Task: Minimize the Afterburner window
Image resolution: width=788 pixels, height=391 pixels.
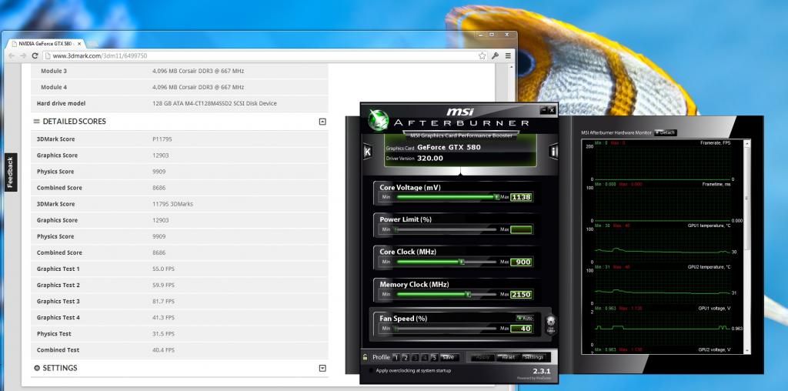Action: (x=544, y=109)
